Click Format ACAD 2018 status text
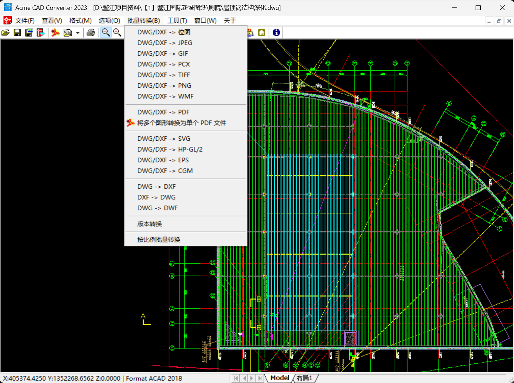This screenshot has width=514, height=383. coord(154,378)
